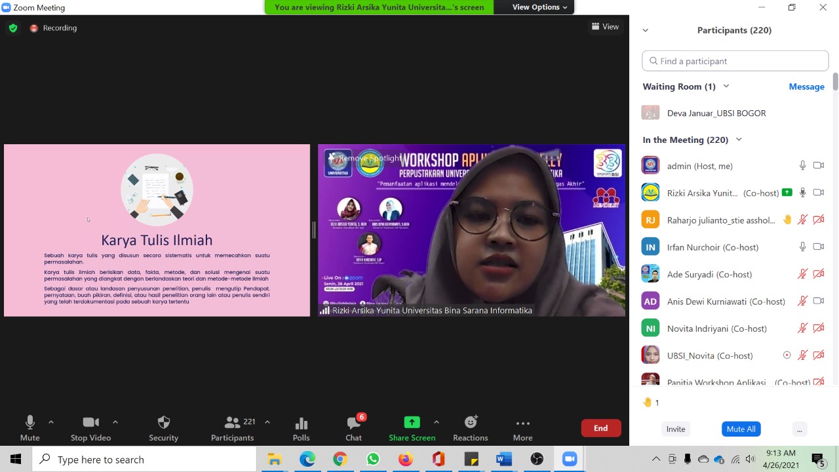The image size is (839, 472).
Task: Click Ade Suryadi muted microphone icon
Action: (x=802, y=274)
